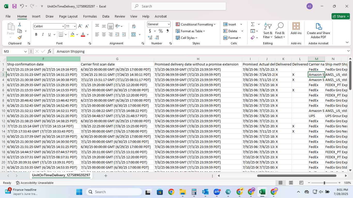This screenshot has width=353, height=198.
Task: Click Delete cells button in Cells group
Action: click(x=230, y=31)
